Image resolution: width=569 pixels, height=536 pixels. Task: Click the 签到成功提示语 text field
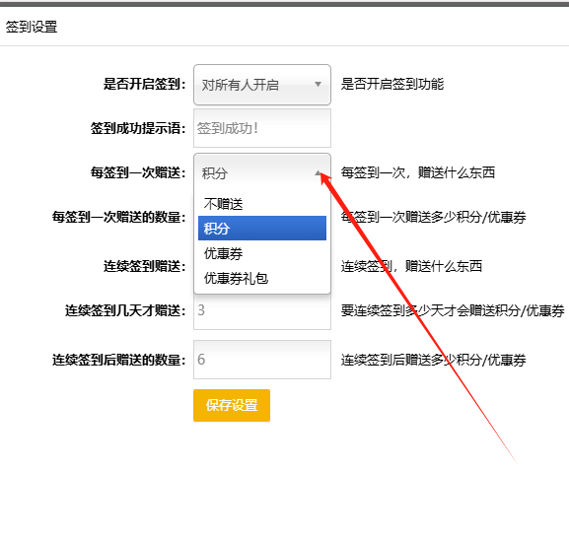point(262,128)
